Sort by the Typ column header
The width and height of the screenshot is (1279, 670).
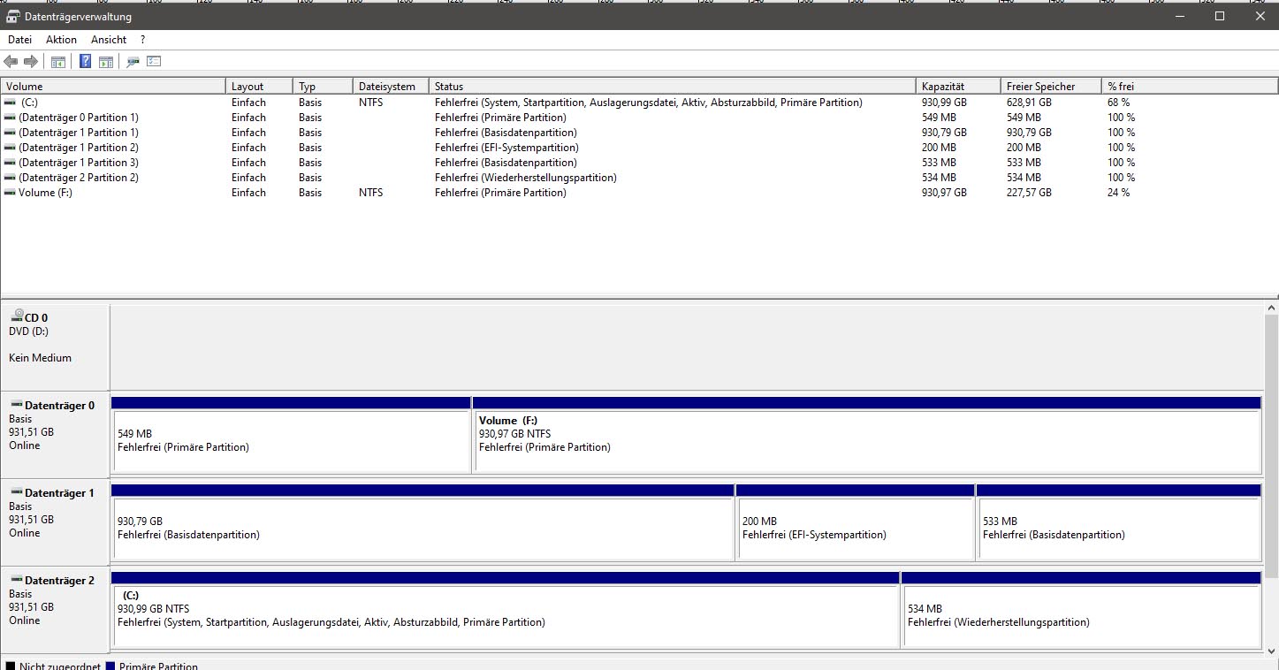tap(323, 87)
